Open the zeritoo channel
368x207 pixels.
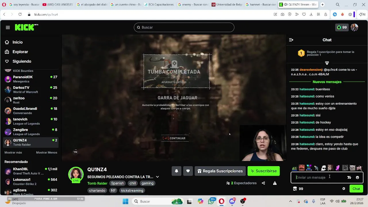pyautogui.click(x=31, y=100)
